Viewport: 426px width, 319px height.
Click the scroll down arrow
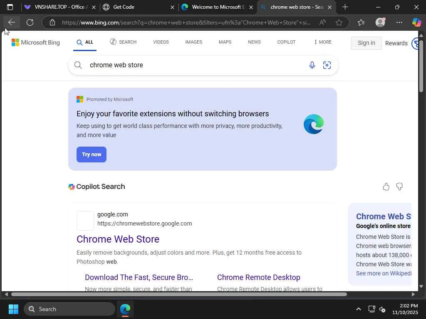pyautogui.click(x=421, y=286)
